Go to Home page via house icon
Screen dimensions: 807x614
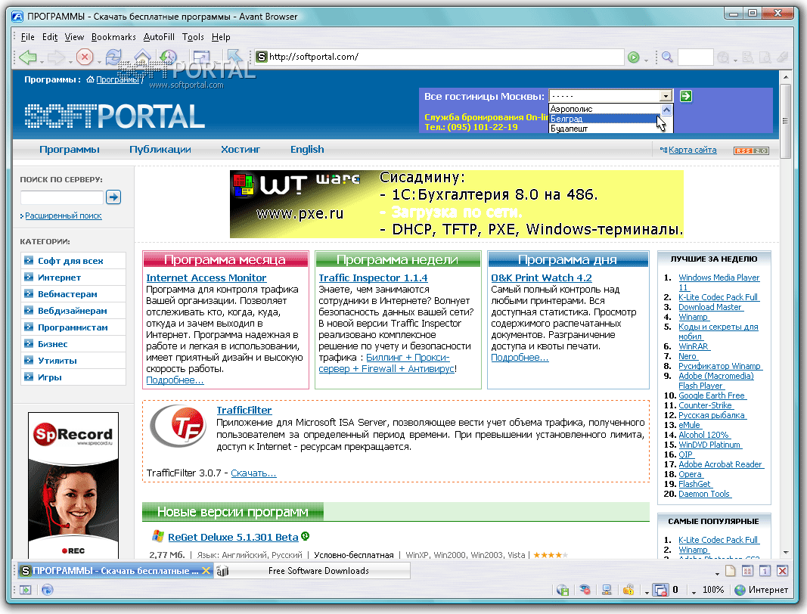[142, 56]
